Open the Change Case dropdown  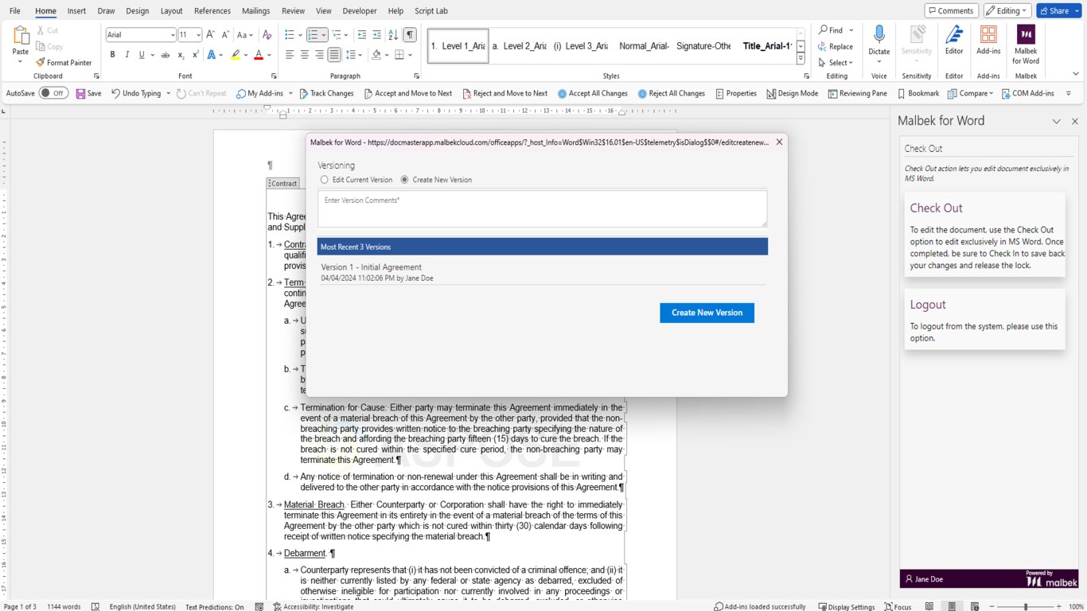point(245,35)
